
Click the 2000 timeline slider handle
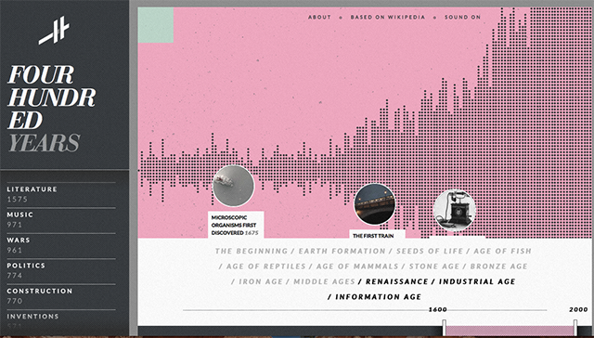[x=575, y=328]
